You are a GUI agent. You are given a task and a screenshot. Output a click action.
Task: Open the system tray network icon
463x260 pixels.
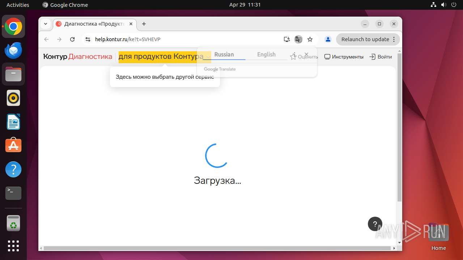pyautogui.click(x=434, y=5)
